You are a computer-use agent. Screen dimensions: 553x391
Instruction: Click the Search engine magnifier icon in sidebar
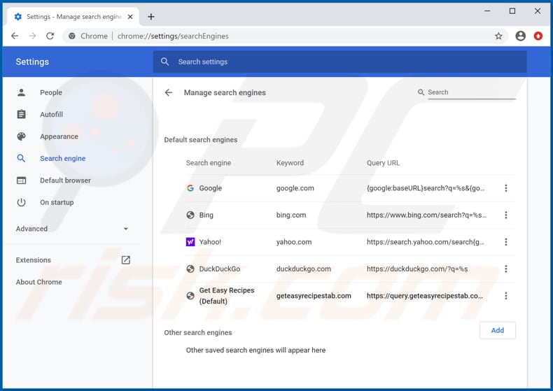pyautogui.click(x=21, y=159)
